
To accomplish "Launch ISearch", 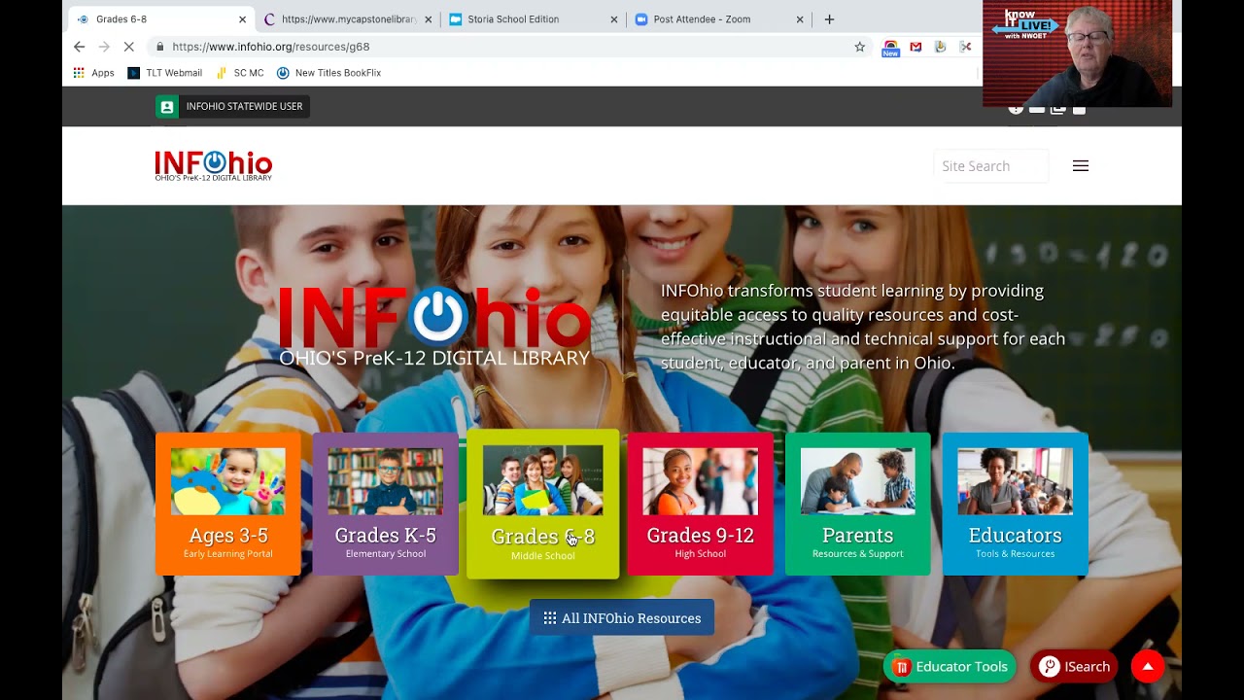I will (1074, 666).
